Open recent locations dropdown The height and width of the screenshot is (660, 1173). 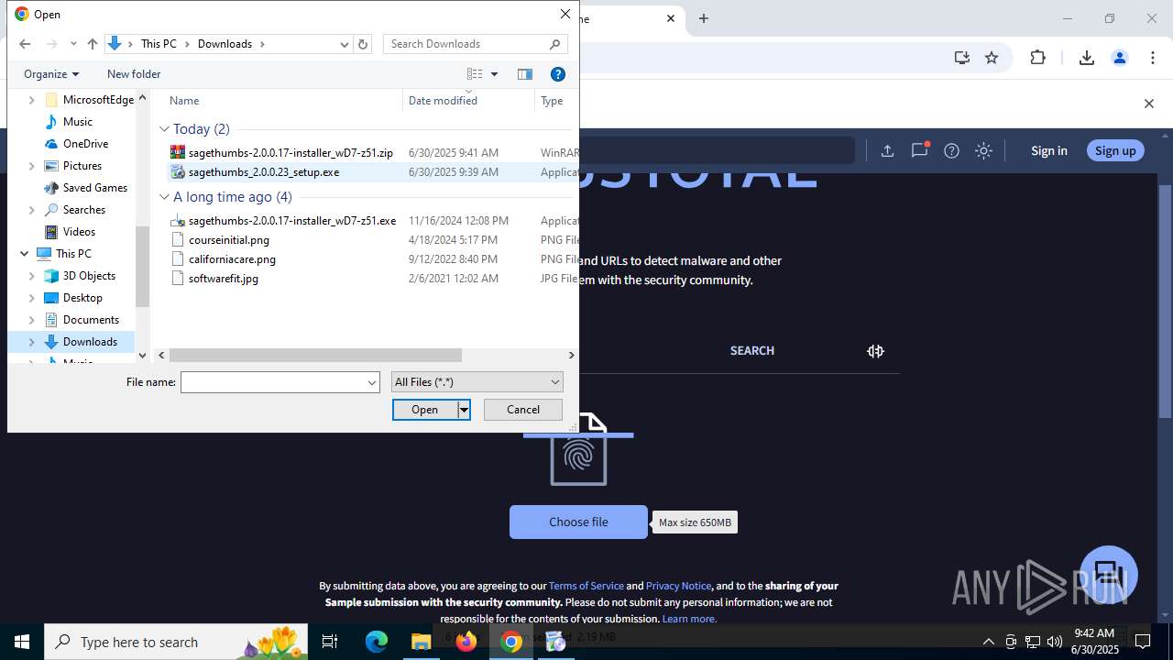(73, 44)
